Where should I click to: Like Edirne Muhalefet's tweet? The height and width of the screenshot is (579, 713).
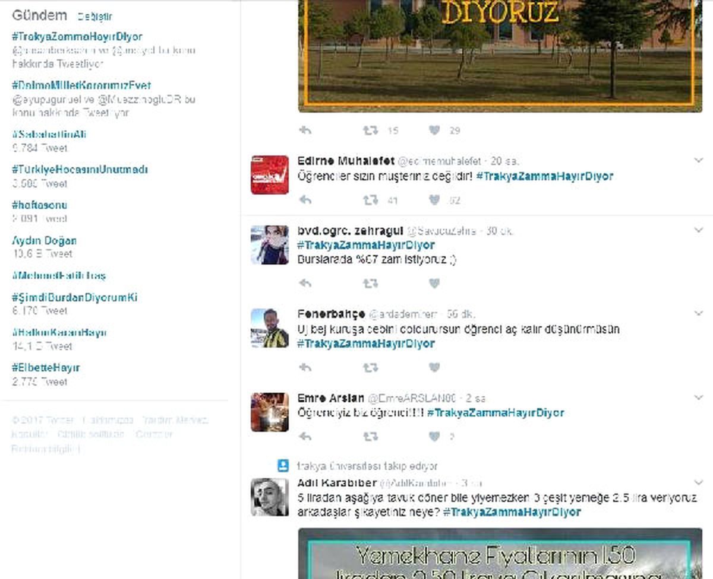point(434,201)
